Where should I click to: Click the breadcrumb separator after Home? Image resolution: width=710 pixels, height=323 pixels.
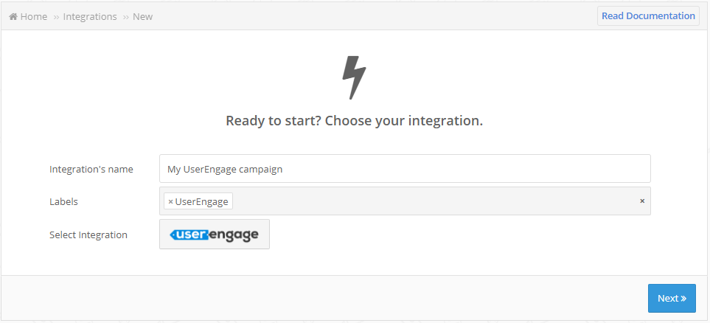(x=56, y=17)
